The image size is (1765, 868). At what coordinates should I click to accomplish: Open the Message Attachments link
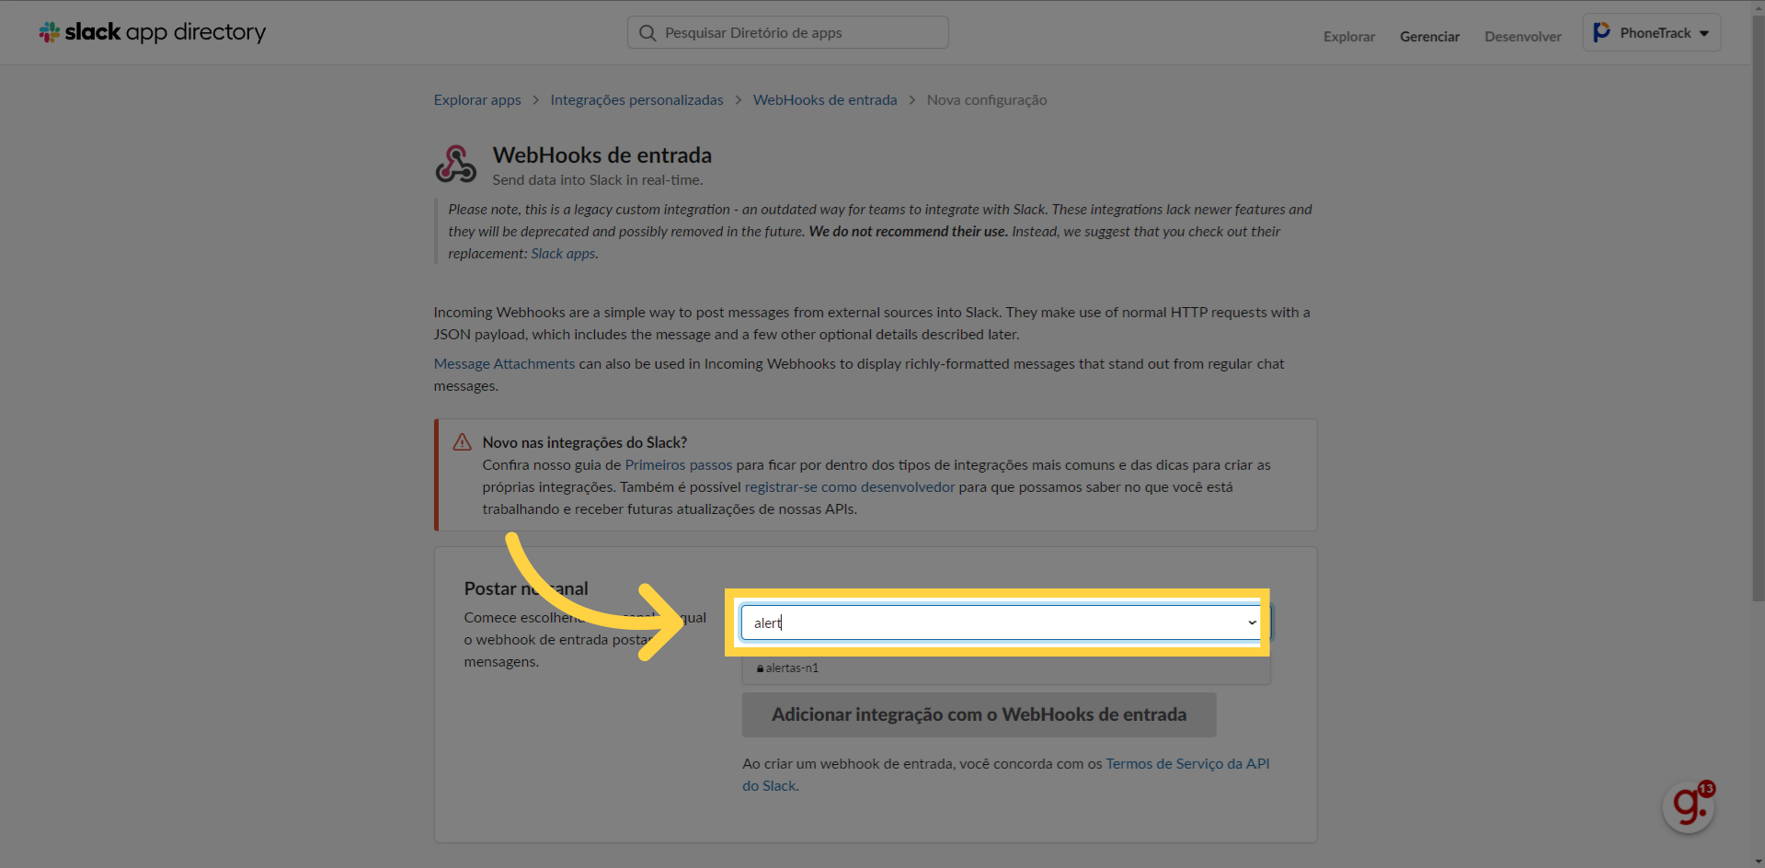[x=504, y=364]
